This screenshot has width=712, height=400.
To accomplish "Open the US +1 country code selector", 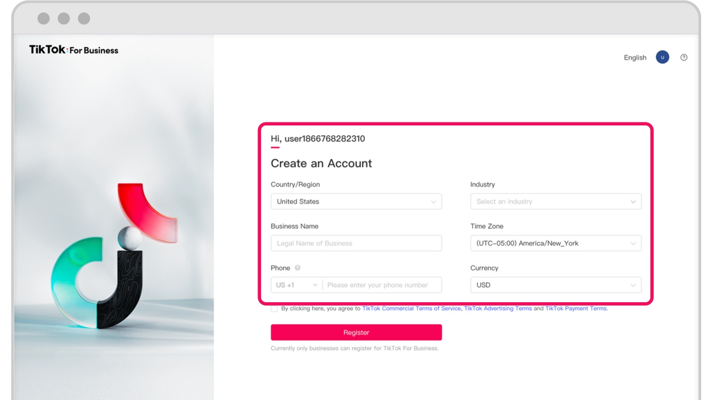I will [296, 285].
